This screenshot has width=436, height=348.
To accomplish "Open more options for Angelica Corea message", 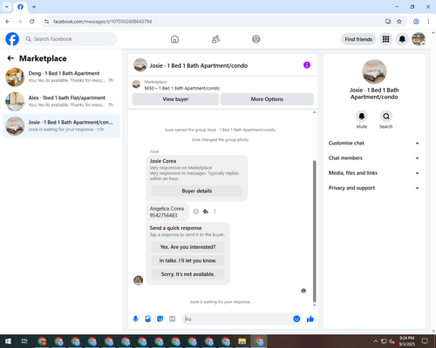I will [x=215, y=211].
